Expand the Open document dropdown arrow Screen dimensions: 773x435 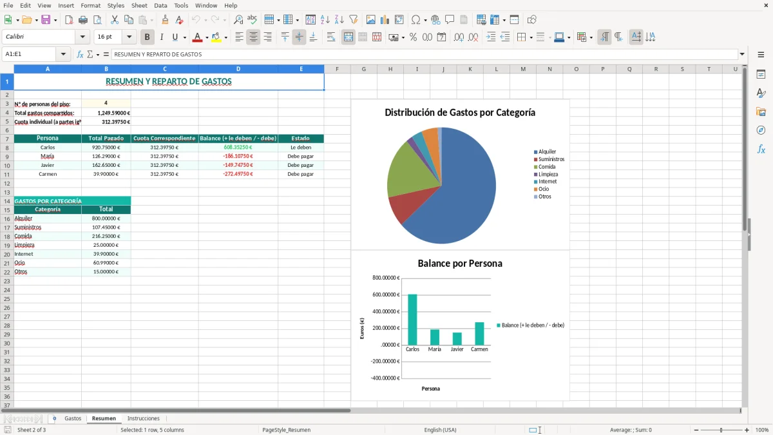click(x=37, y=20)
